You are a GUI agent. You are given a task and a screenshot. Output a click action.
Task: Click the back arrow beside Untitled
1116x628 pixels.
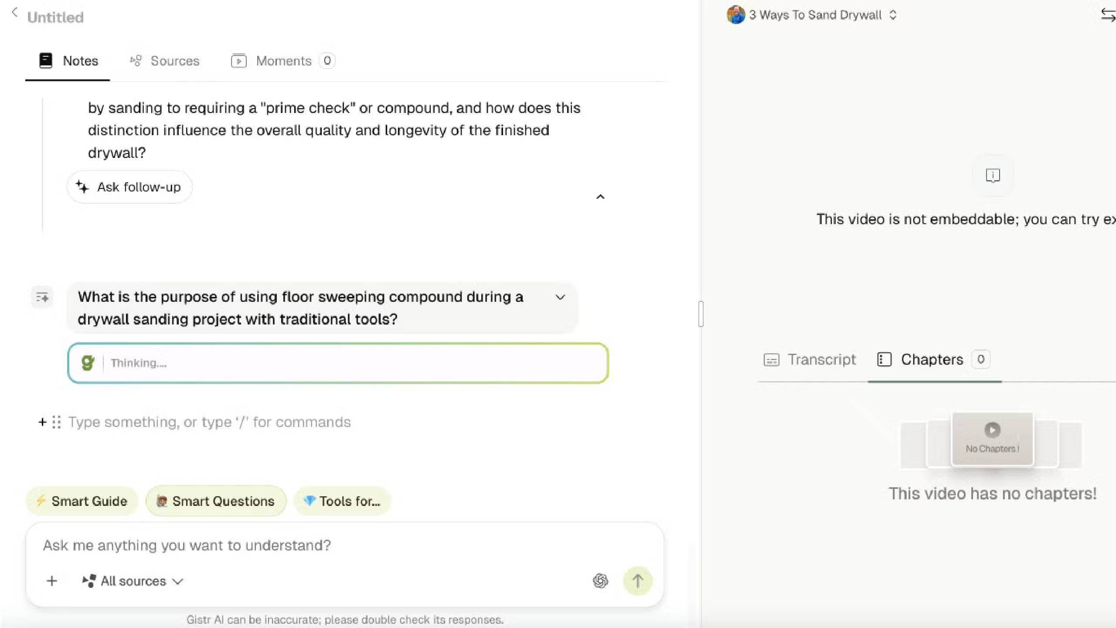[x=15, y=13]
